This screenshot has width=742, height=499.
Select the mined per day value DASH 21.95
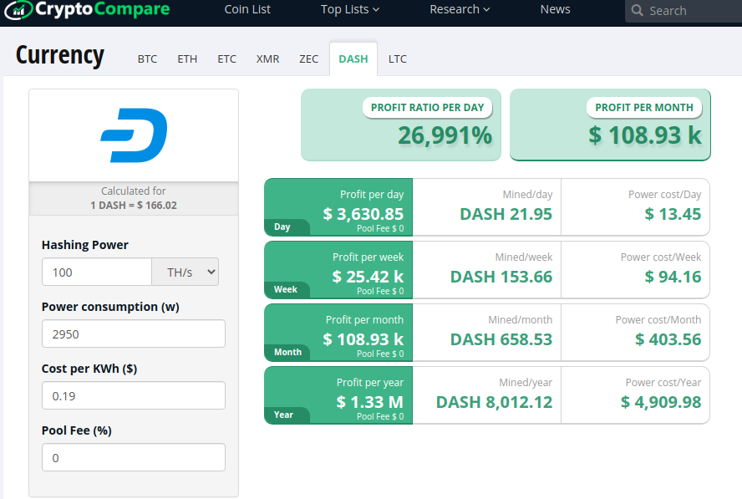(x=506, y=214)
